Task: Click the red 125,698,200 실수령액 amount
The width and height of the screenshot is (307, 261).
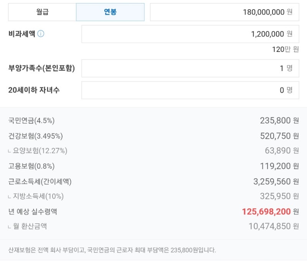Action: tap(266, 211)
